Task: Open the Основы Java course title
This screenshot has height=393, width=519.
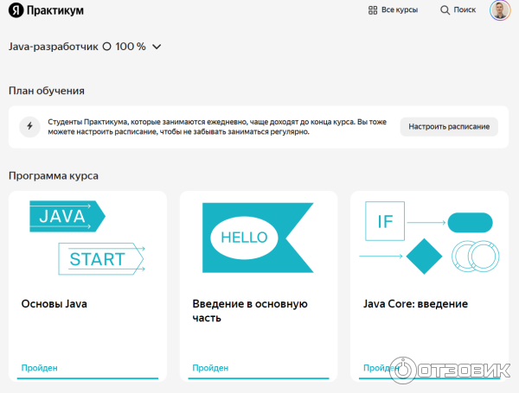Action: 54,304
